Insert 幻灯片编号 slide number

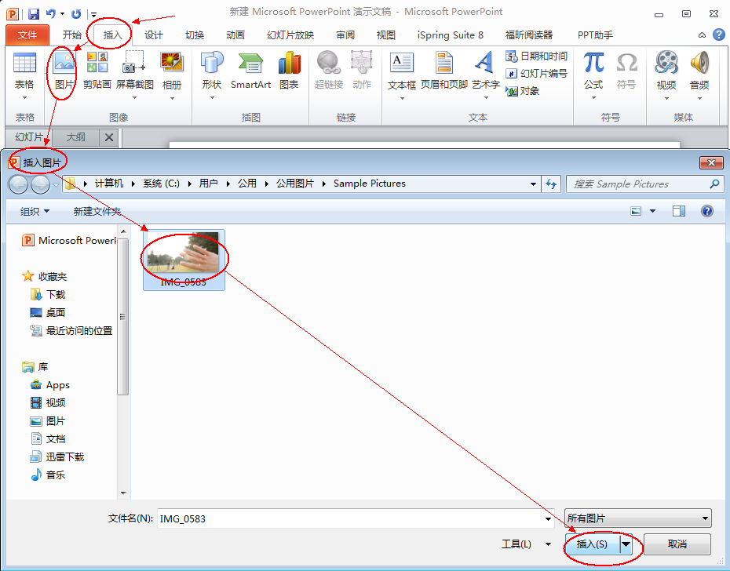(x=537, y=74)
